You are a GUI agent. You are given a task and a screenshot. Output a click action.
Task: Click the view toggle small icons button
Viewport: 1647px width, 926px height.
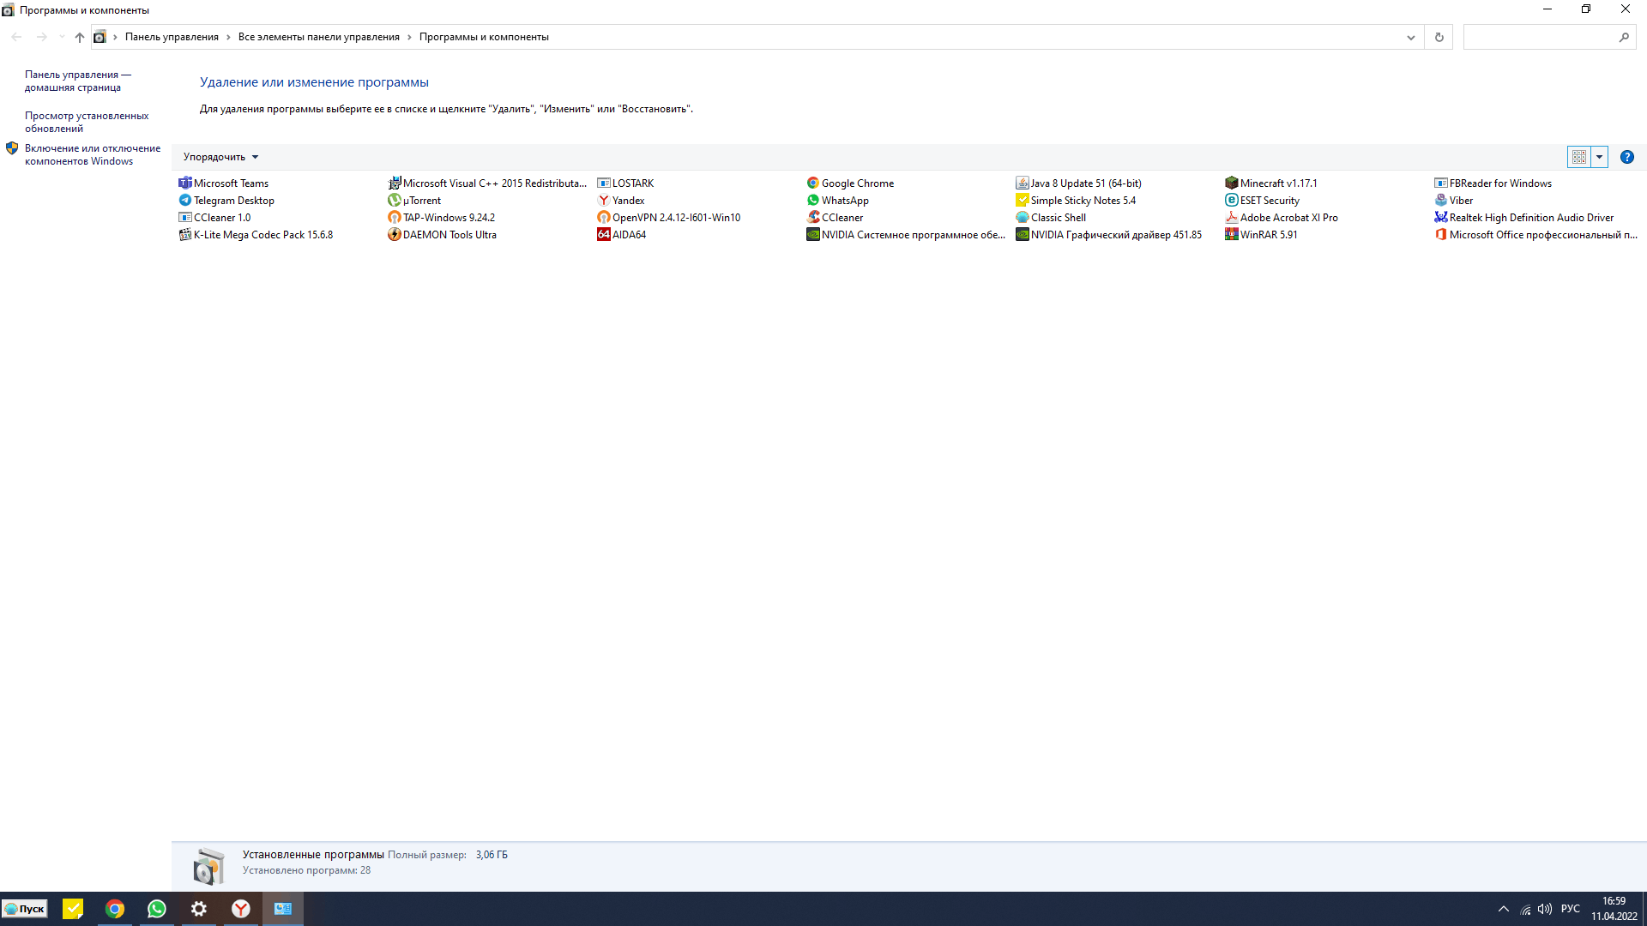click(x=1579, y=156)
